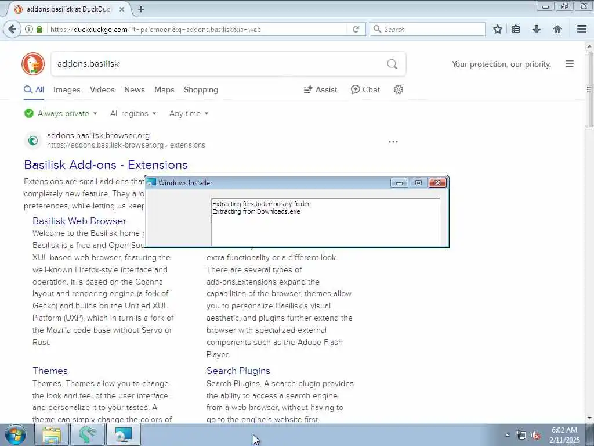The width and height of the screenshot is (594, 446).
Task: Open the Basilisk Web Browser link
Action: tap(79, 221)
